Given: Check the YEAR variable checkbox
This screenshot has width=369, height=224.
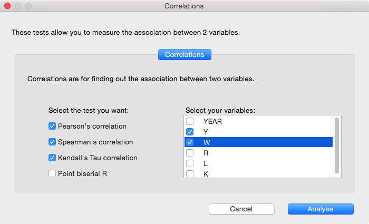Looking at the screenshot, I should tap(190, 121).
